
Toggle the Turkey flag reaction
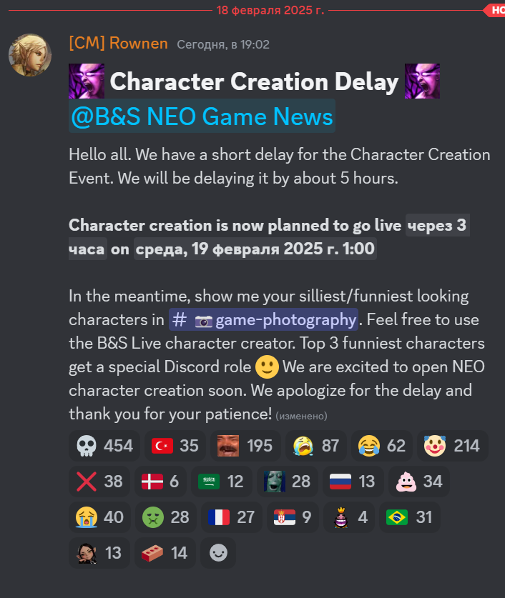tap(175, 445)
